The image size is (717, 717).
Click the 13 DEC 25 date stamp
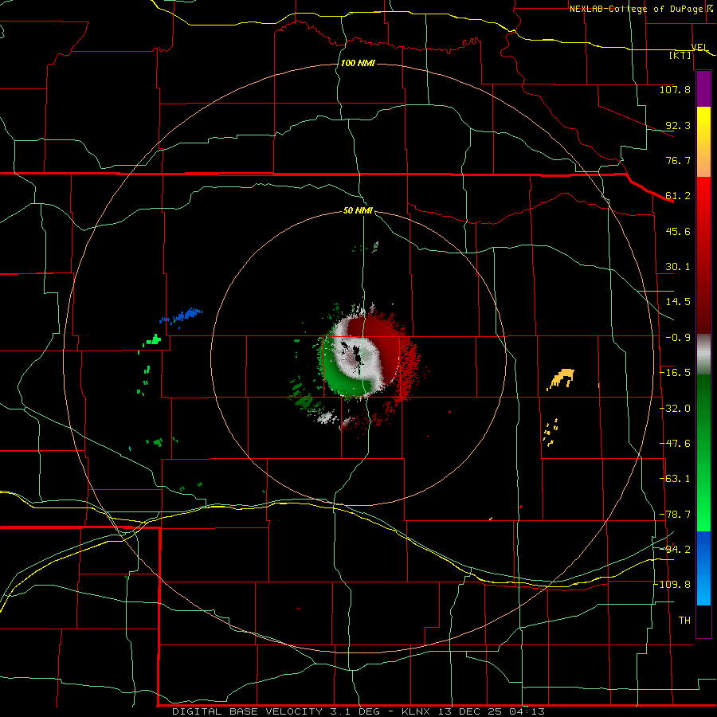point(468,711)
